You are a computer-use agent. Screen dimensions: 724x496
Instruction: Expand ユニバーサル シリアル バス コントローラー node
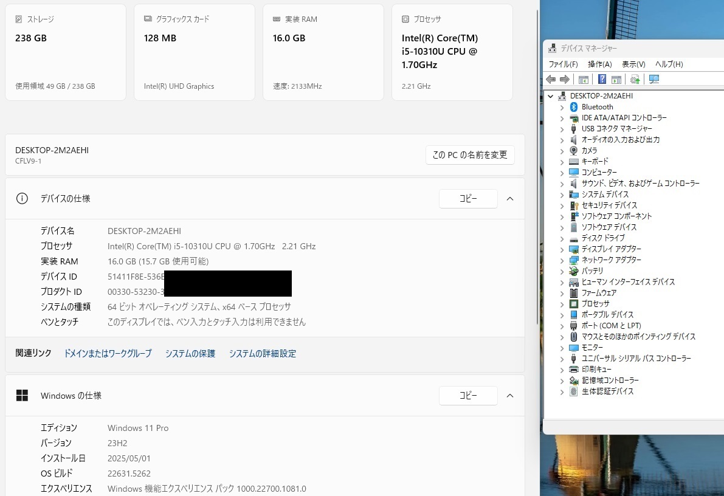tap(562, 359)
